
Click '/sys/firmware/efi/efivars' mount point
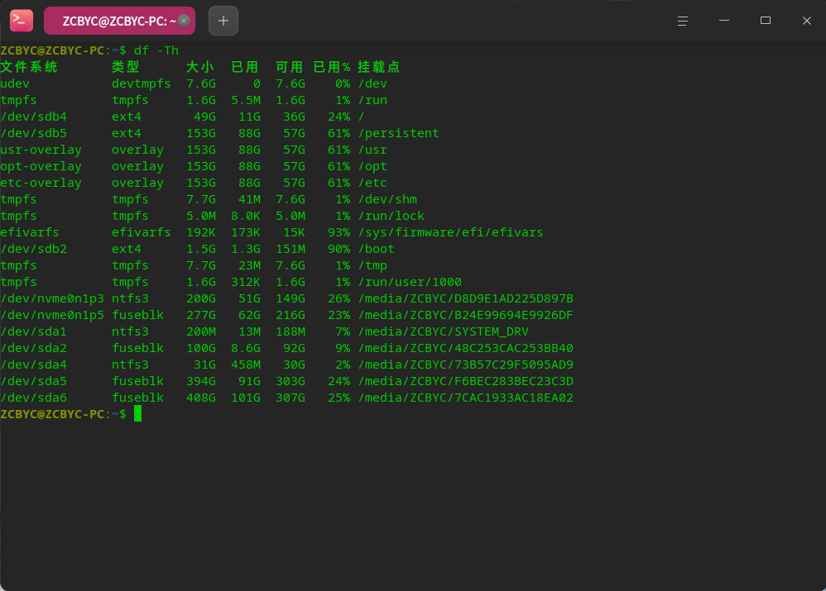click(x=451, y=232)
